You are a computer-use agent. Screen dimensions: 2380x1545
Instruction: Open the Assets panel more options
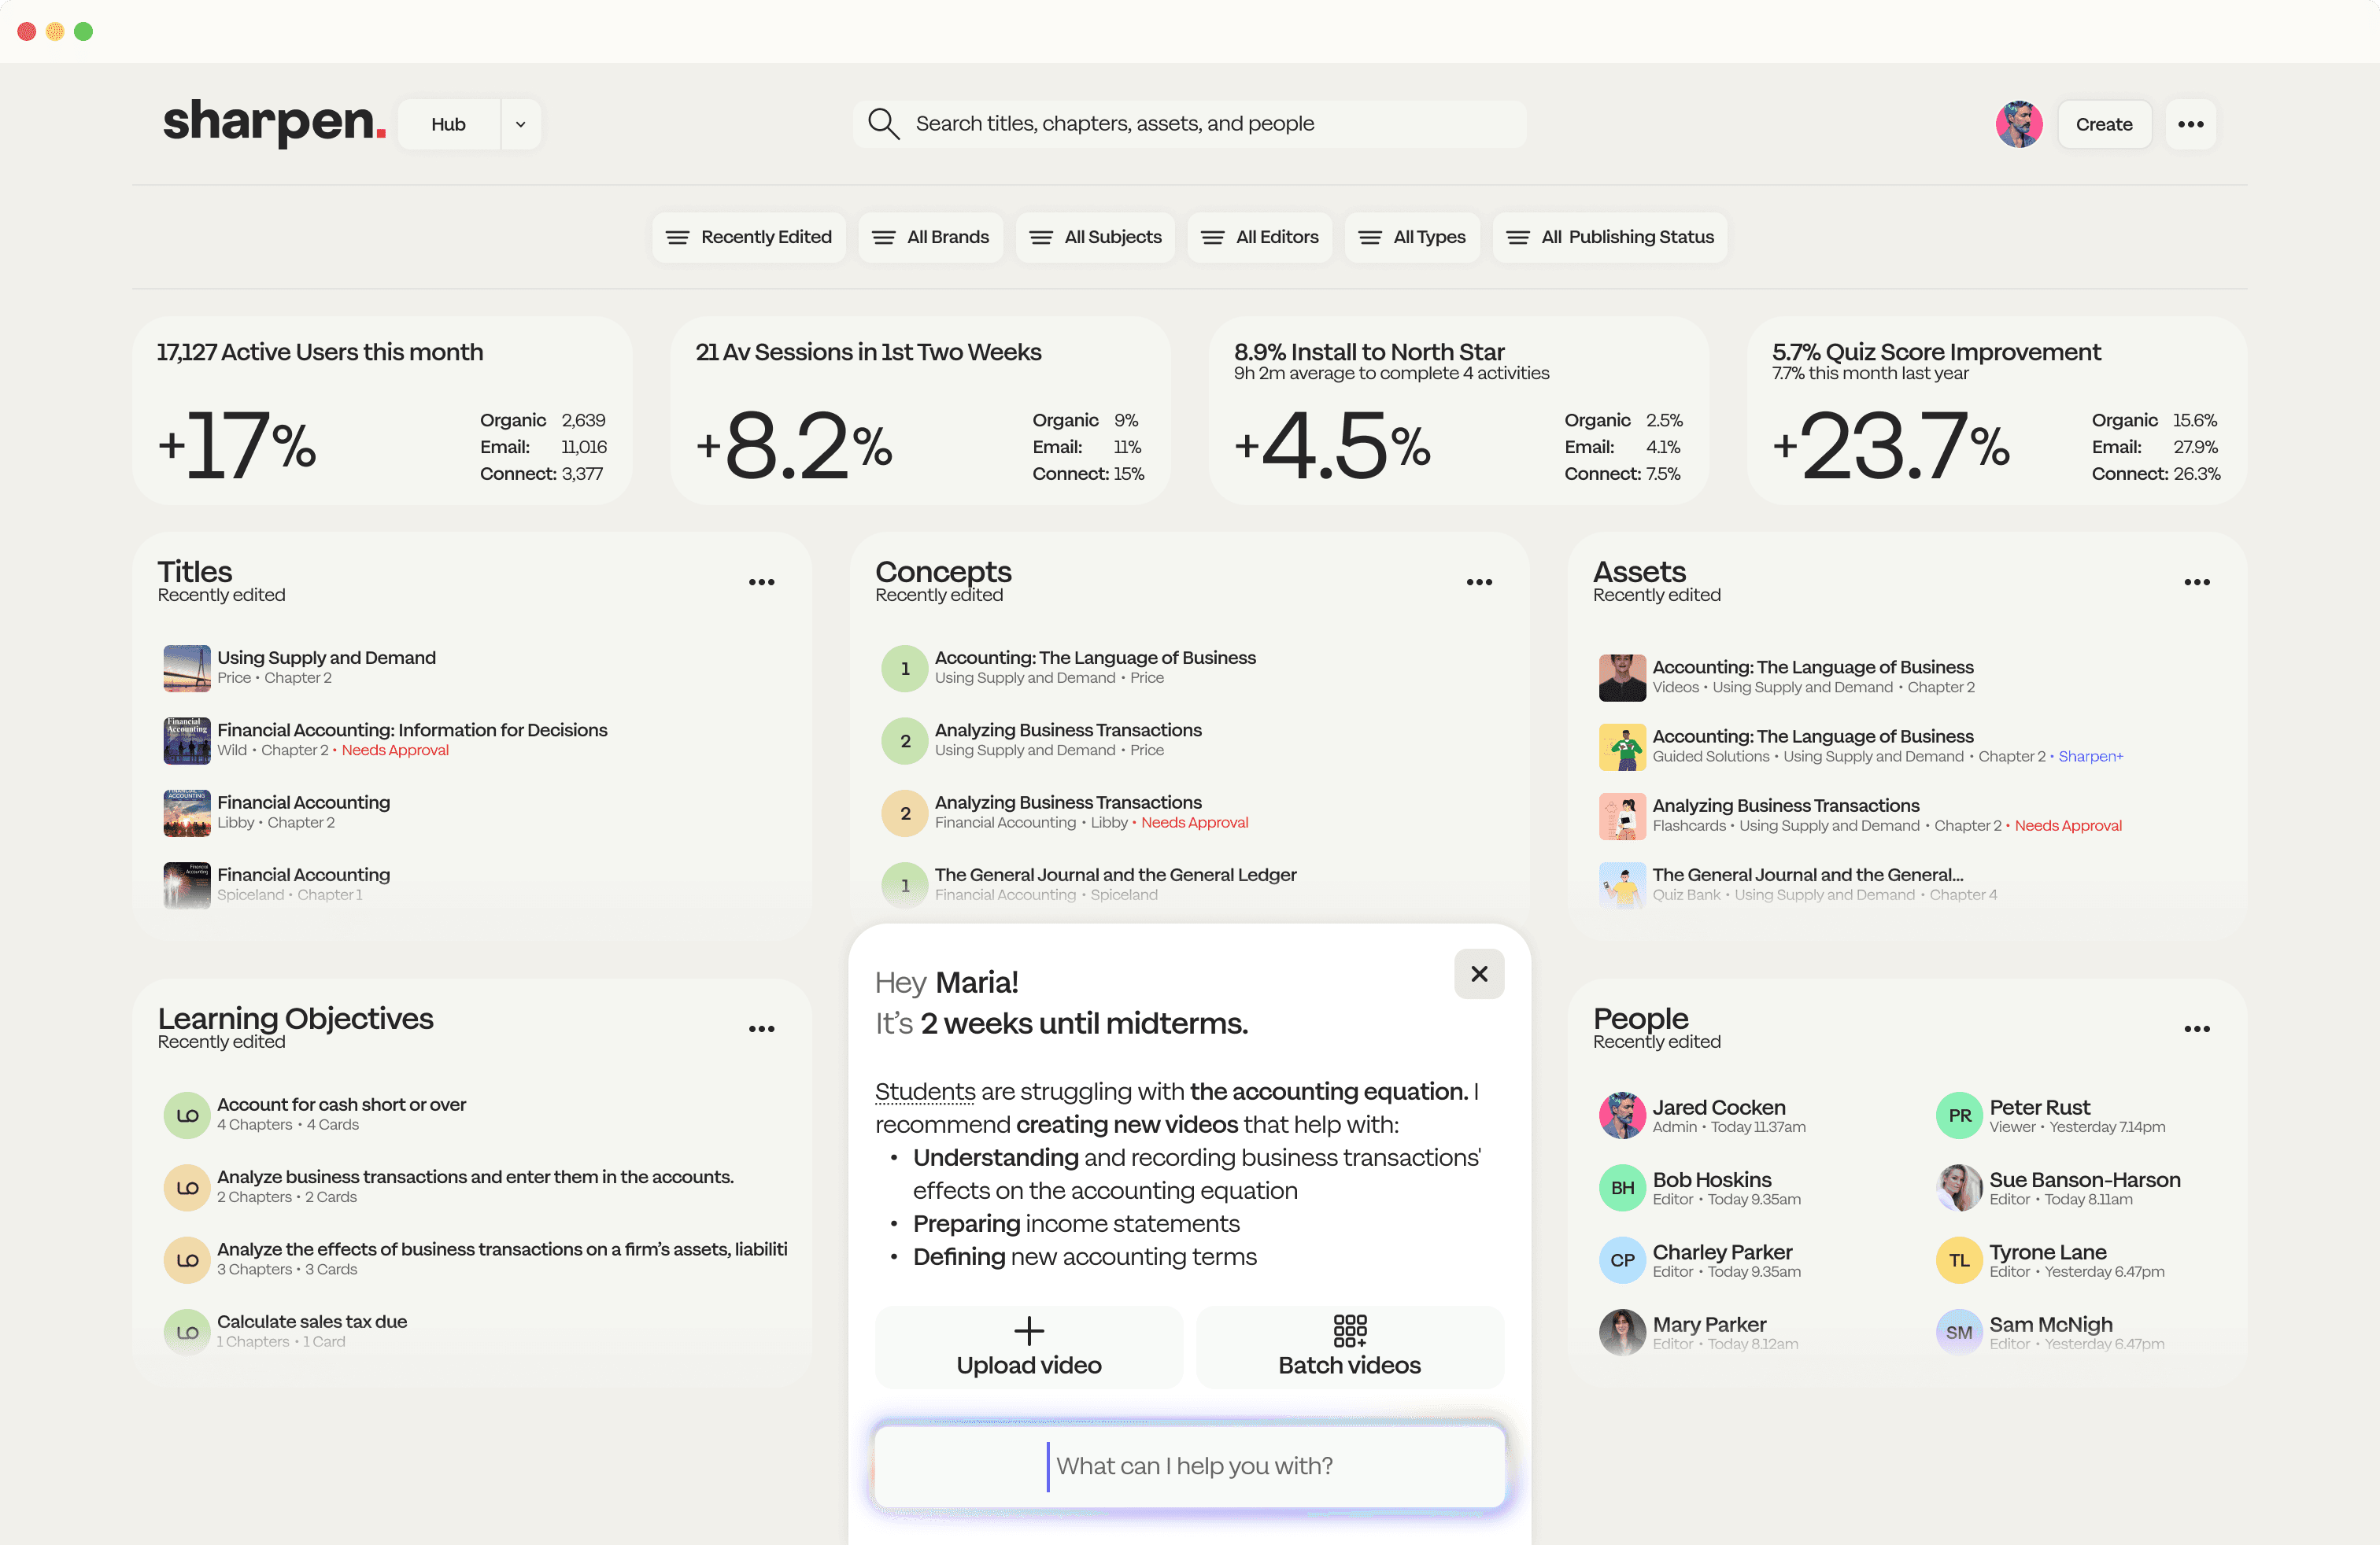coord(2196,583)
